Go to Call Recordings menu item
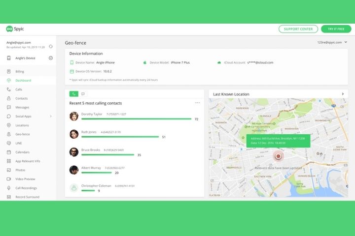Screen dimensions: 355x236 click(x=26, y=188)
